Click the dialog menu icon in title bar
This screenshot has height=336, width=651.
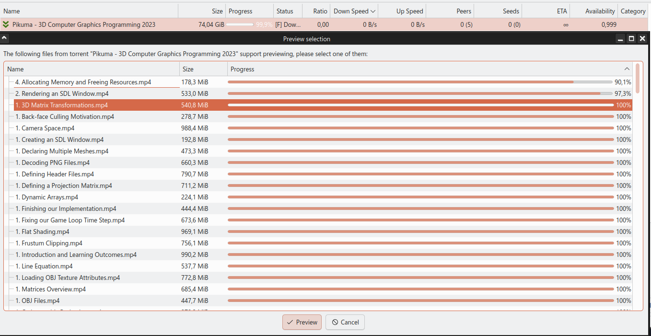click(x=4, y=38)
